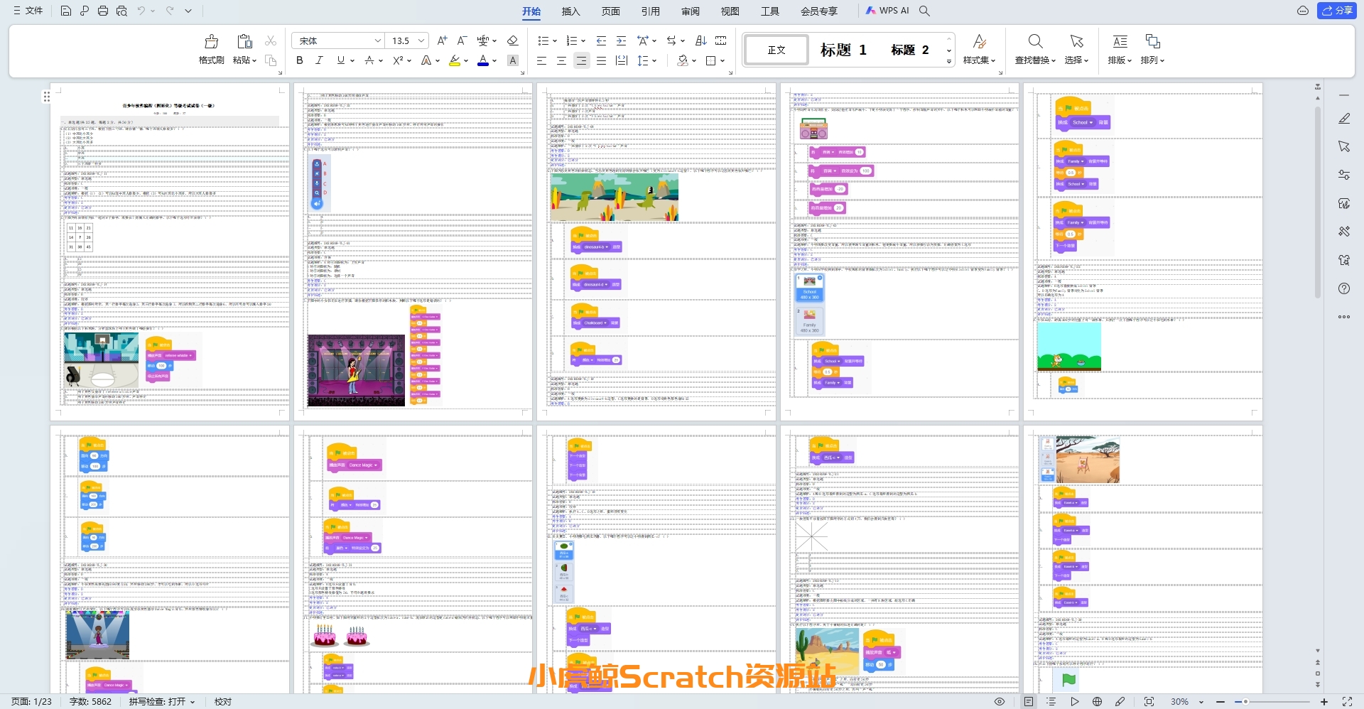This screenshot has width=1364, height=709.
Task: Toggle Italic formatting
Action: point(319,60)
